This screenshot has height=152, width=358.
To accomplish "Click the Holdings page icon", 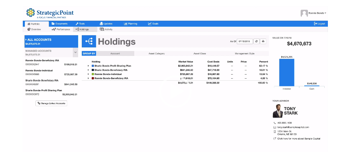I will [89, 41].
